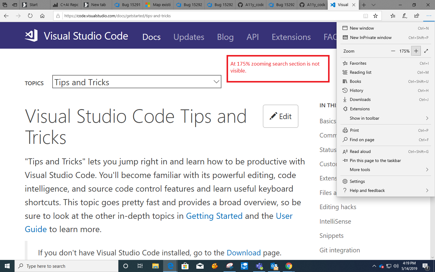Enter full screen via the diagonal arrows icon
This screenshot has height=272, width=435.
click(x=427, y=51)
